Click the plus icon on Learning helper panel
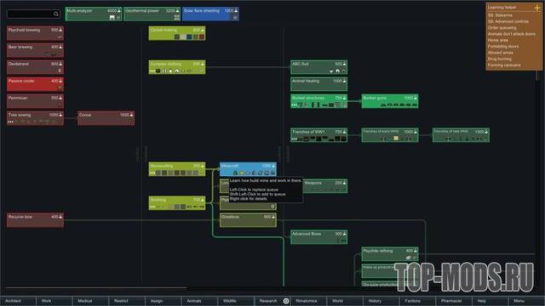Image resolution: width=545 pixels, height=306 pixels. [537, 8]
